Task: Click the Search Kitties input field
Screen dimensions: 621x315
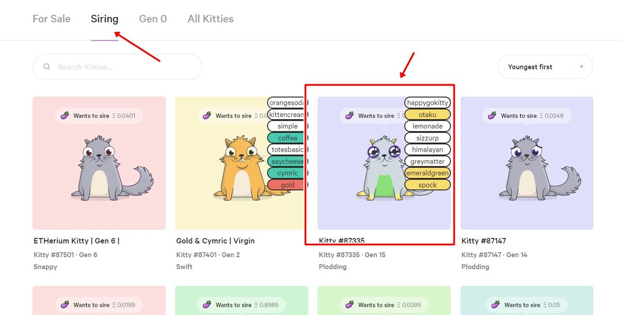Action: (117, 67)
